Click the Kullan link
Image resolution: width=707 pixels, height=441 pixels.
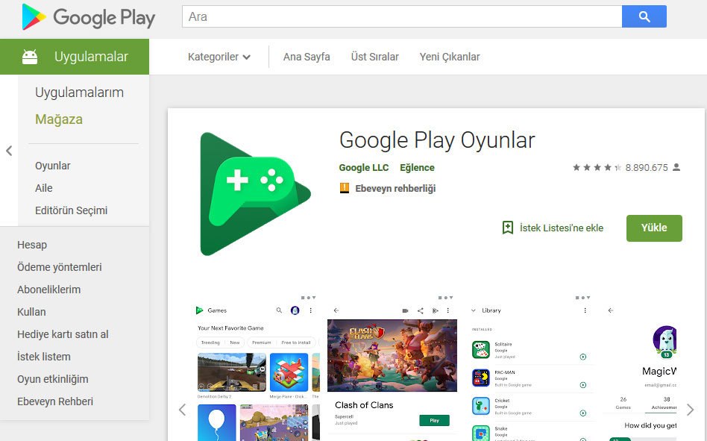(x=31, y=312)
